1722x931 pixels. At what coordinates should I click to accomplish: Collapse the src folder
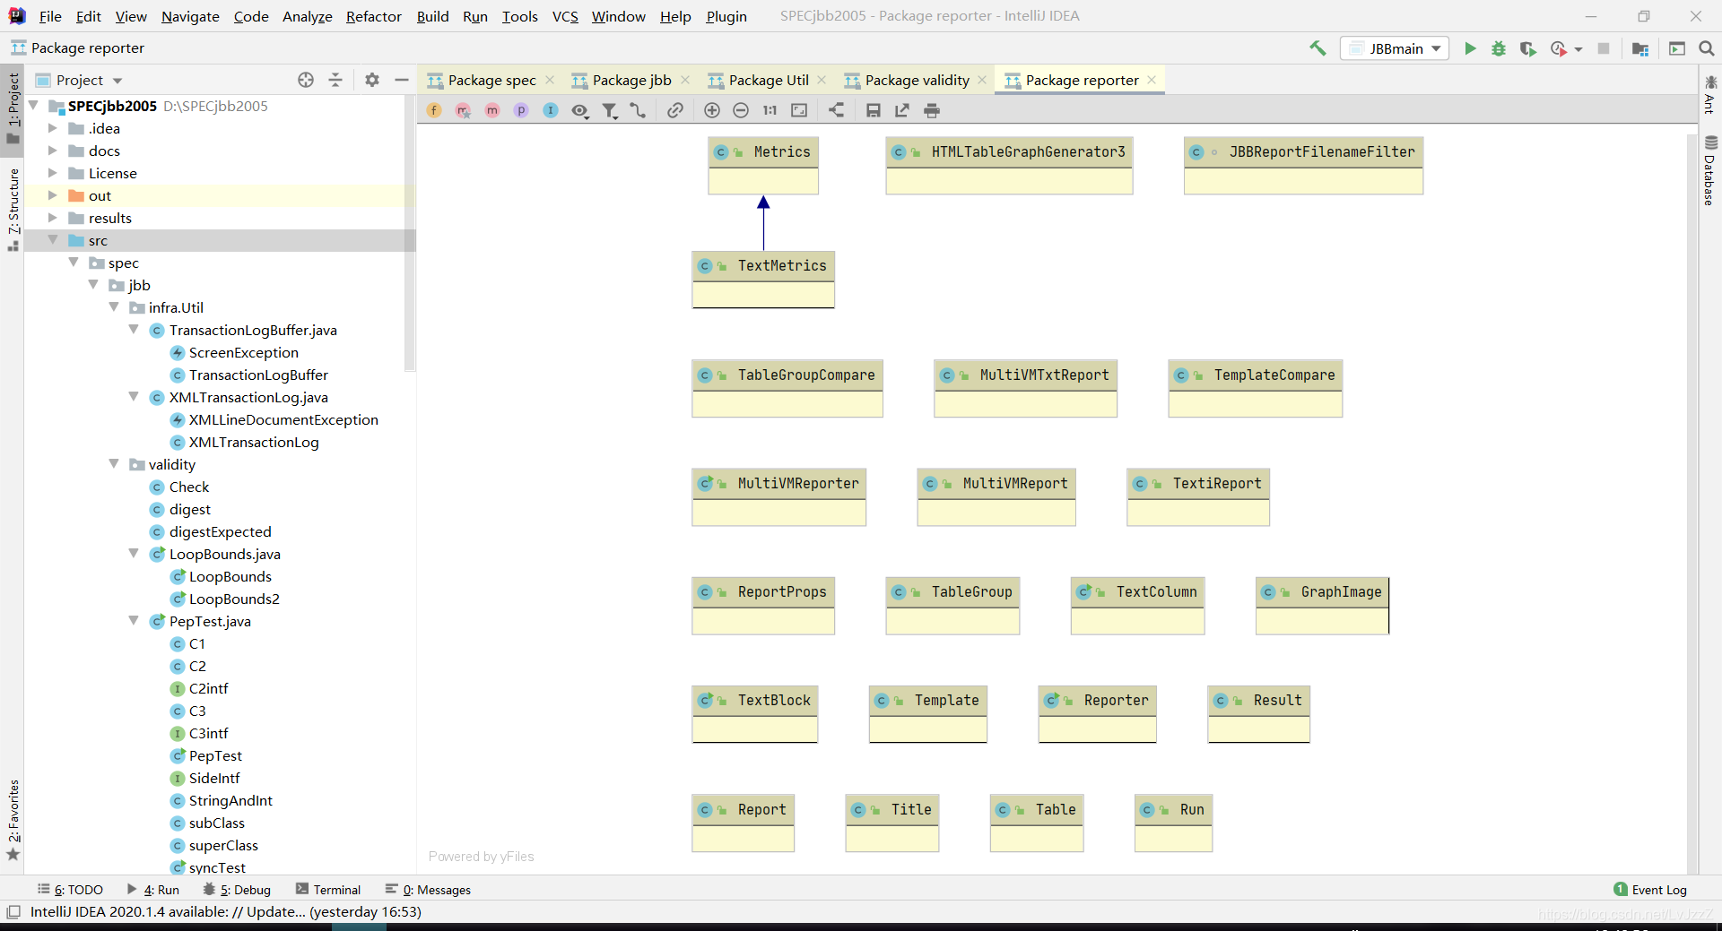click(53, 240)
